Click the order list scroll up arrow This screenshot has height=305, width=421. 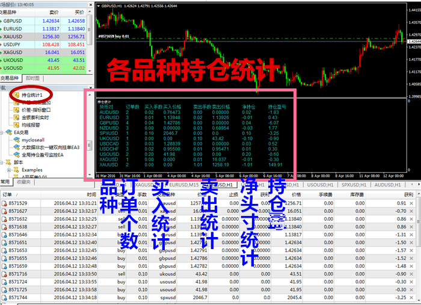[x=419, y=194]
